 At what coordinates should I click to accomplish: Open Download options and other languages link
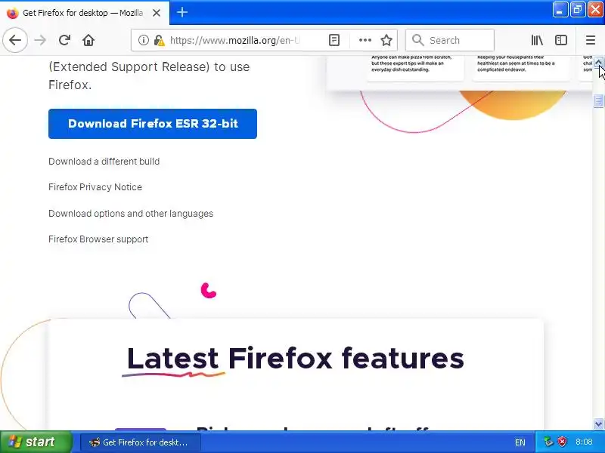click(x=131, y=214)
